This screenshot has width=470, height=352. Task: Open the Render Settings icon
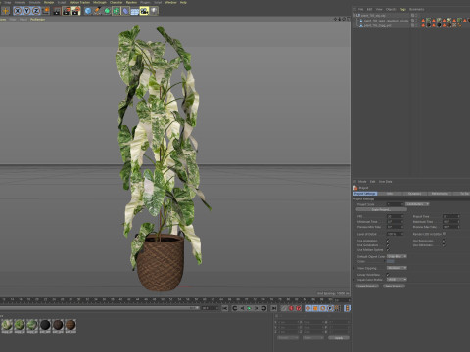[76, 11]
